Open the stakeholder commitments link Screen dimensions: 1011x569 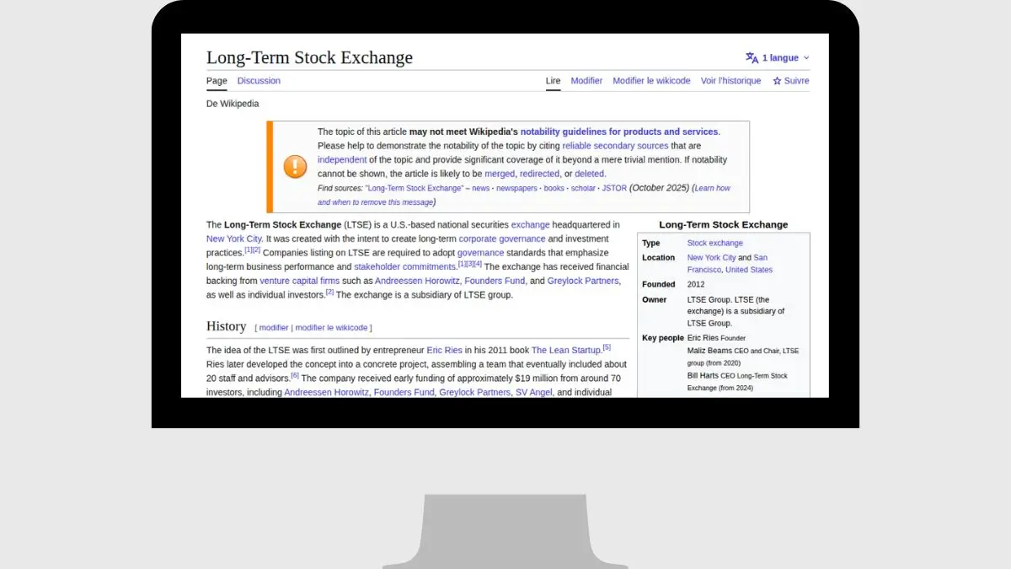point(404,266)
